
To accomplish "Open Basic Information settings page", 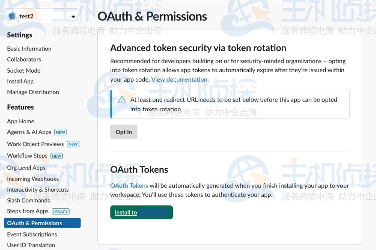I will pyautogui.click(x=29, y=48).
